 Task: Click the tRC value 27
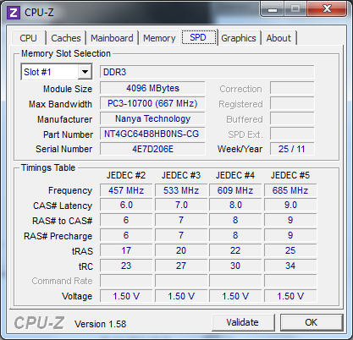click(x=181, y=266)
